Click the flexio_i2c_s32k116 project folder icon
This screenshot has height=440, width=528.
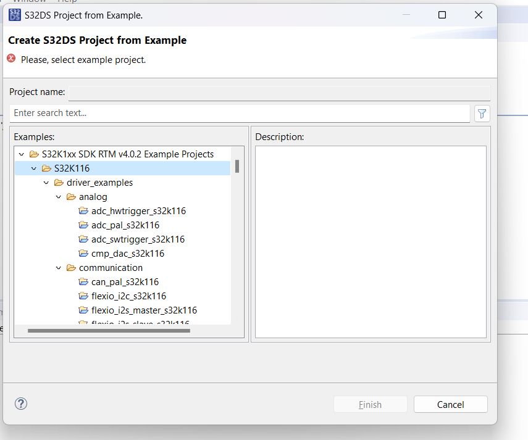[x=84, y=296]
